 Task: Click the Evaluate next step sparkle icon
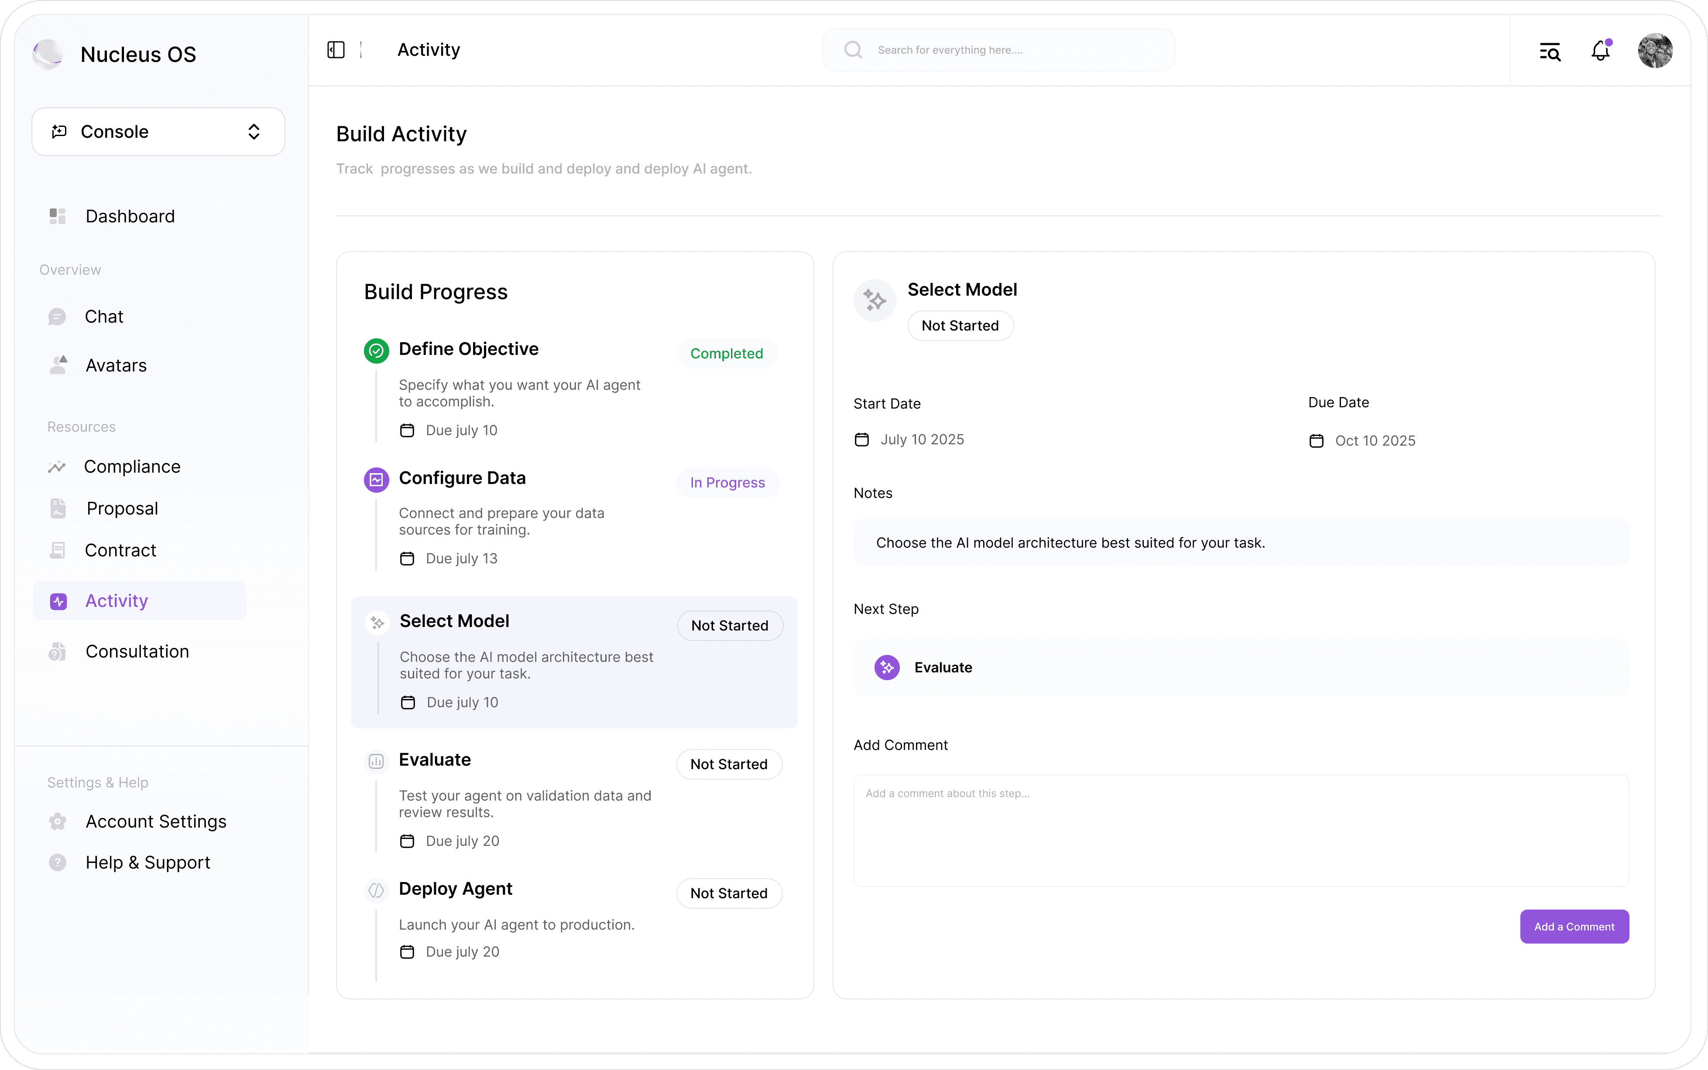887,668
